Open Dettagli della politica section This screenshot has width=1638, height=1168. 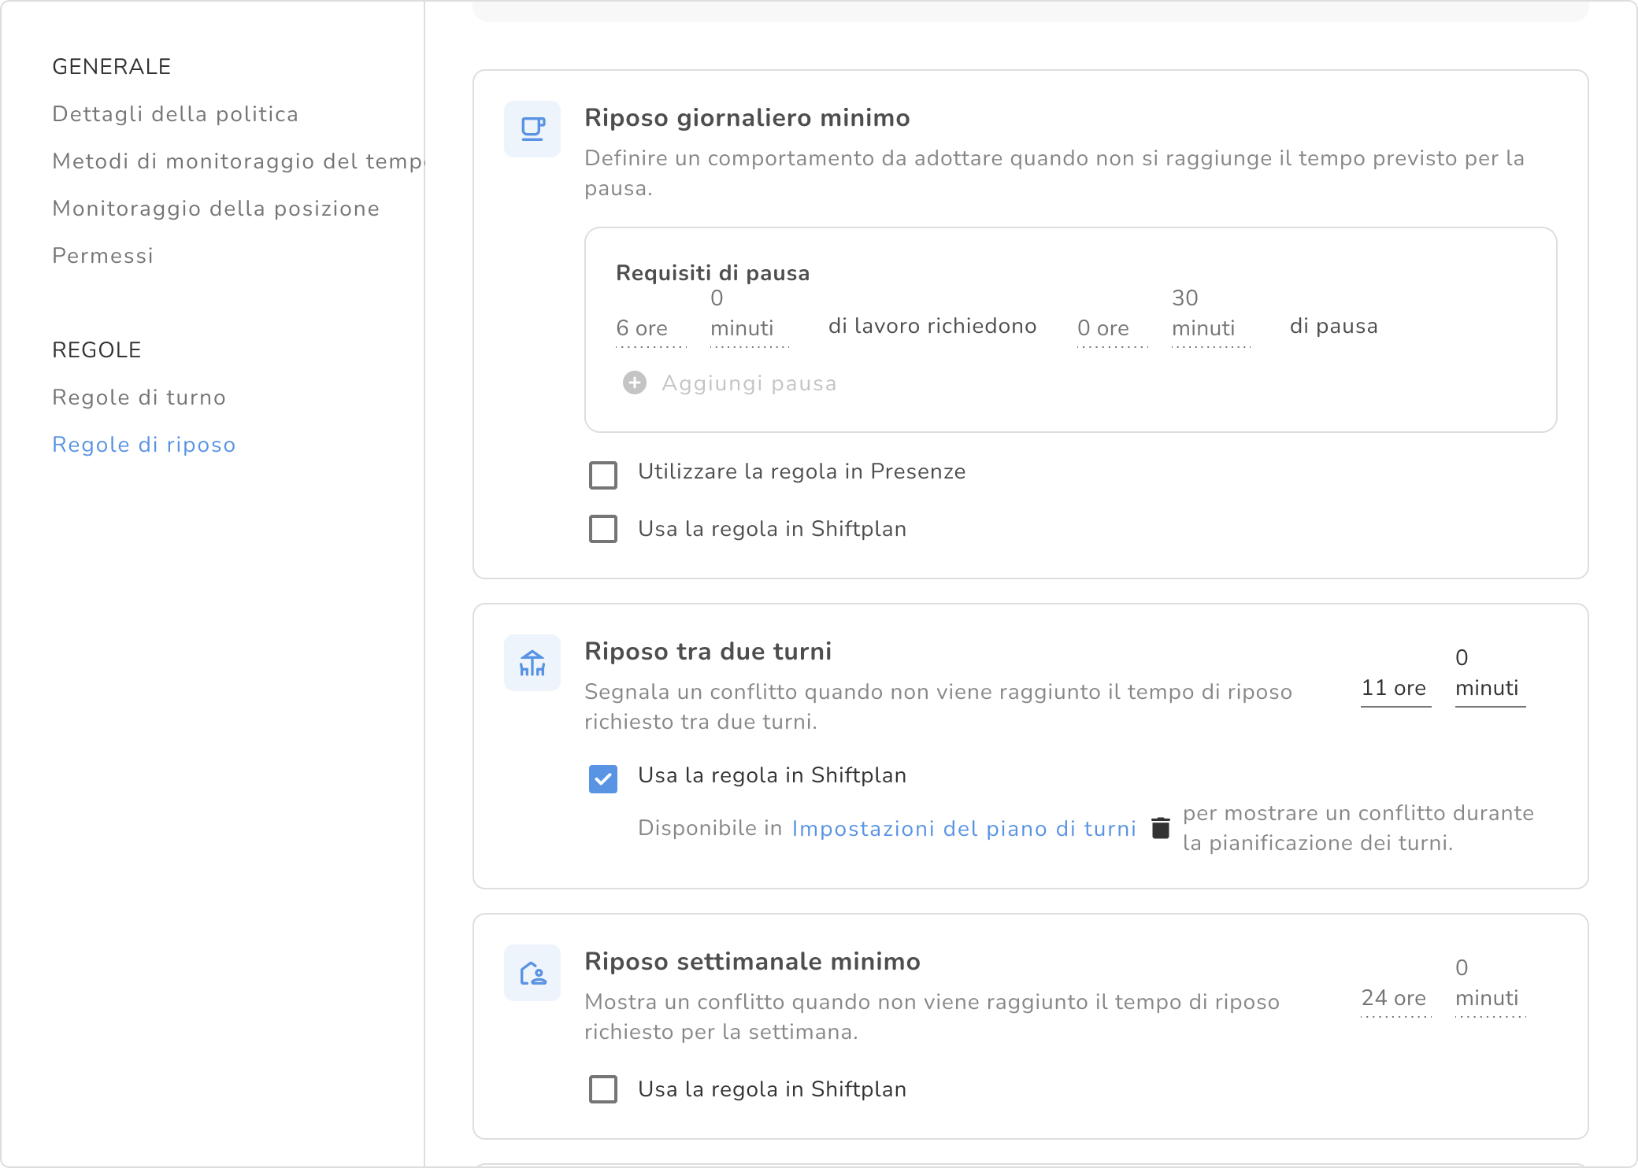coord(175,114)
